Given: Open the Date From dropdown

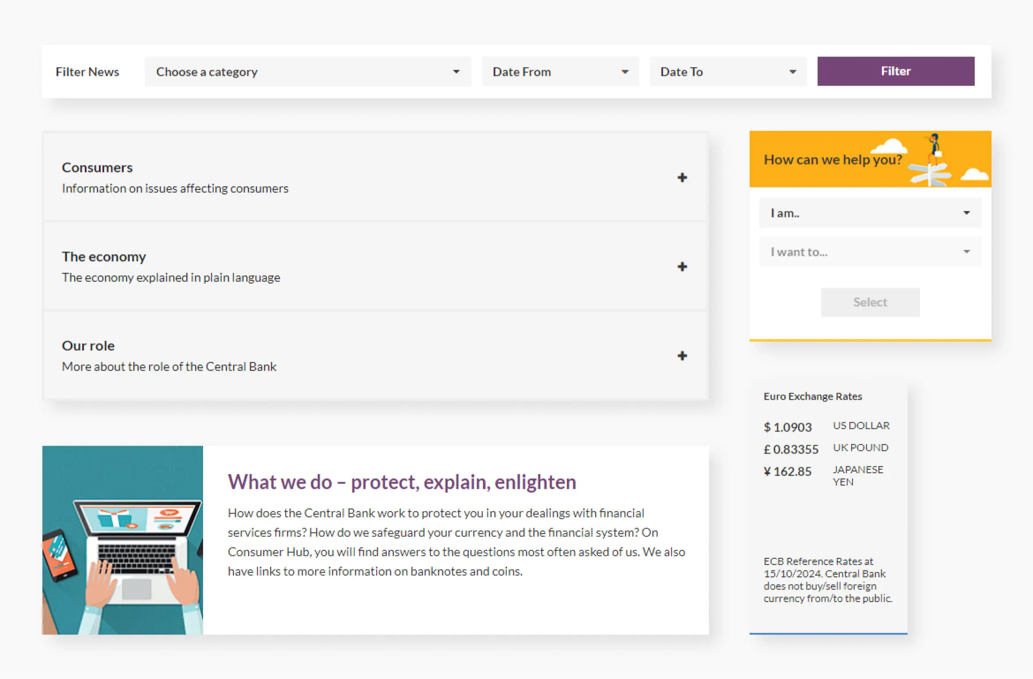Looking at the screenshot, I should coord(560,71).
